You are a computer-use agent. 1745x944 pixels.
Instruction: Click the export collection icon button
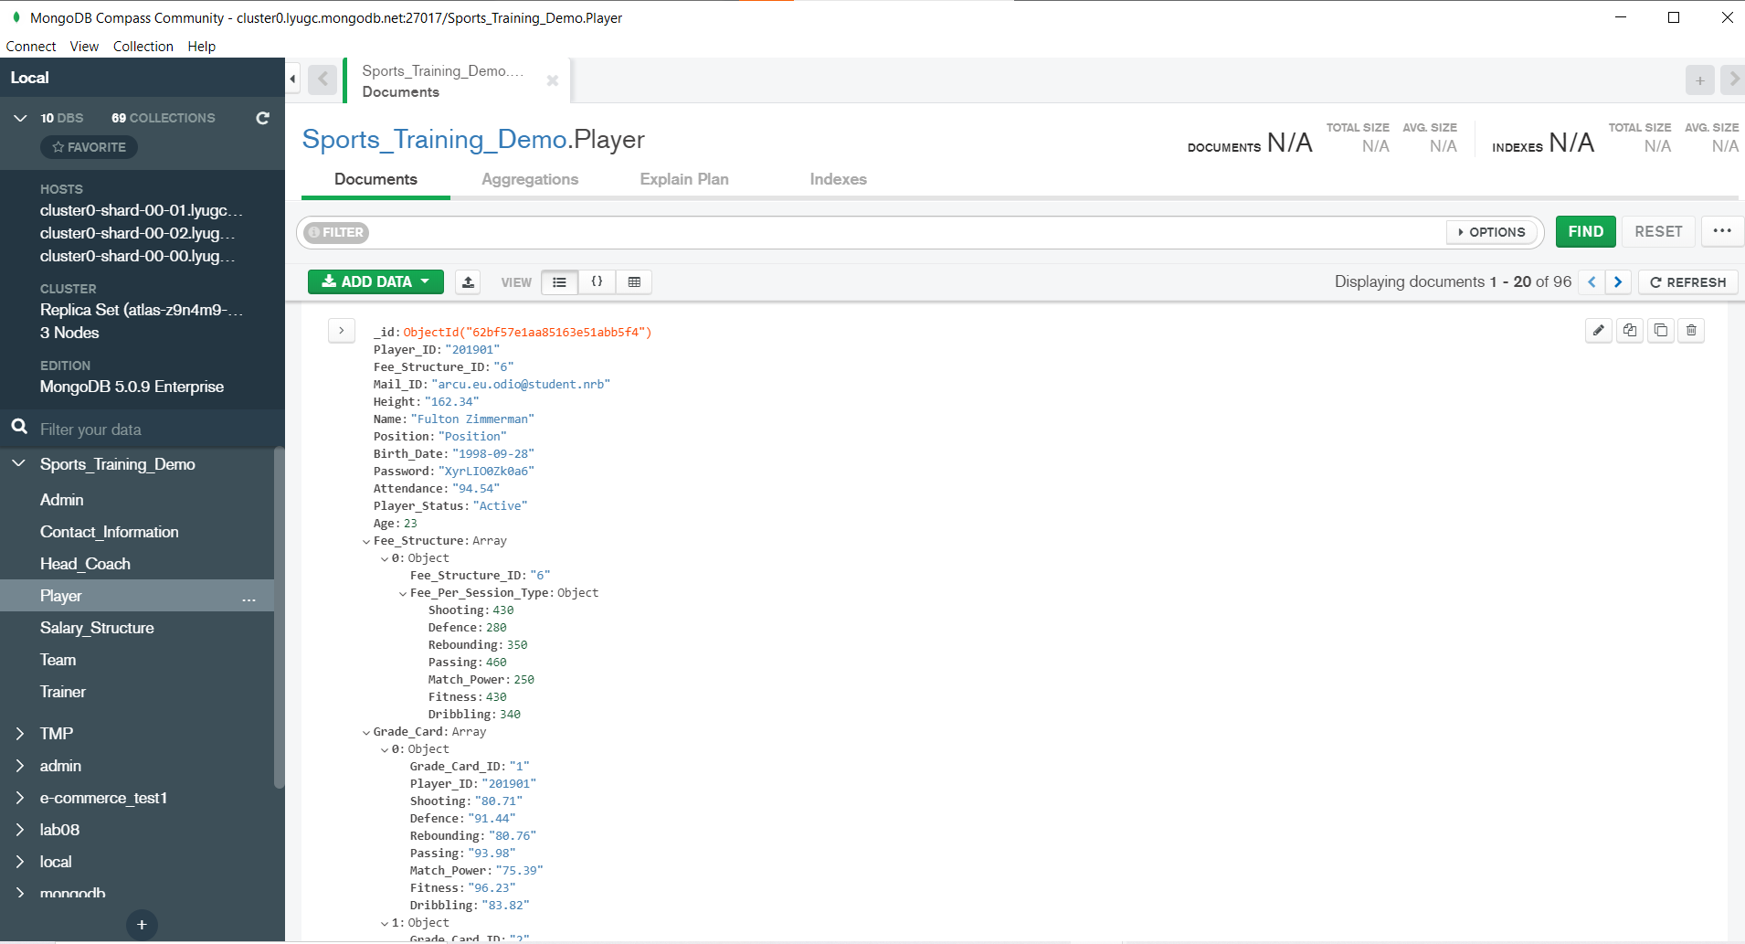[x=468, y=282]
